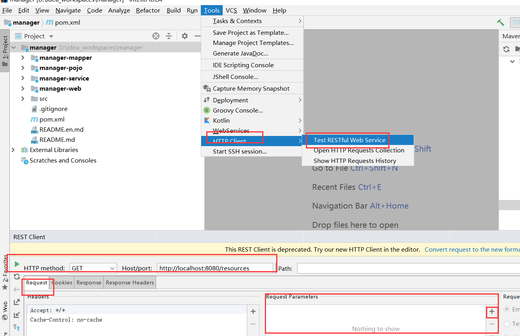Open the Web tool window stripe
The image size is (520, 336).
tap(5, 311)
